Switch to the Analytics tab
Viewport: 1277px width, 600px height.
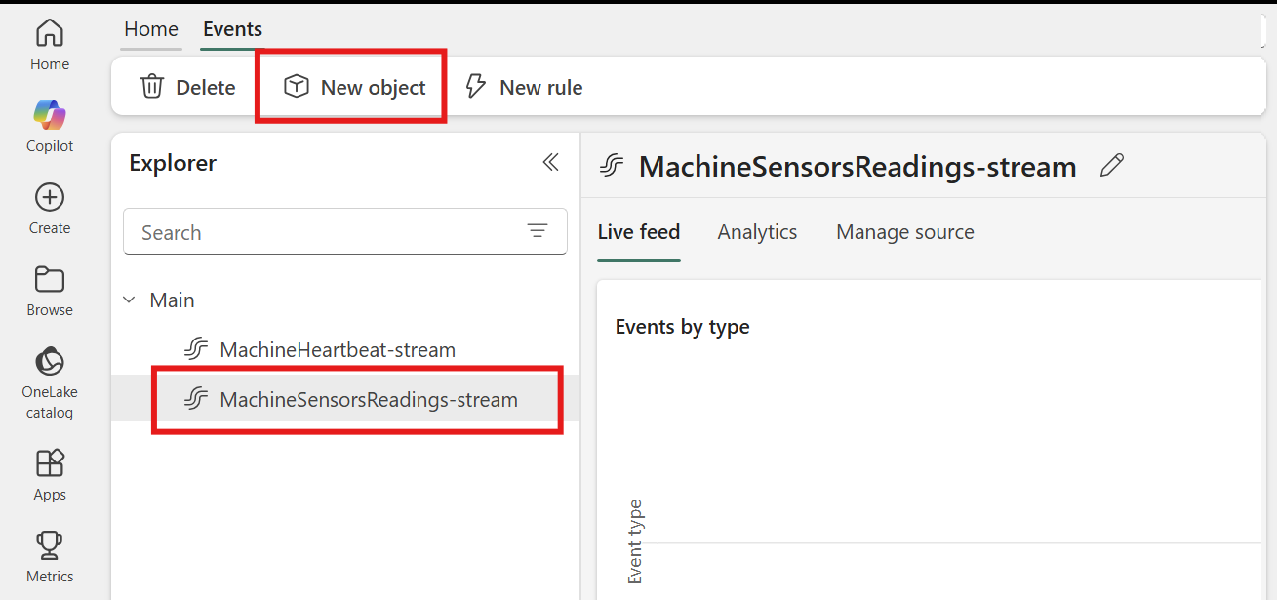pyautogui.click(x=757, y=232)
